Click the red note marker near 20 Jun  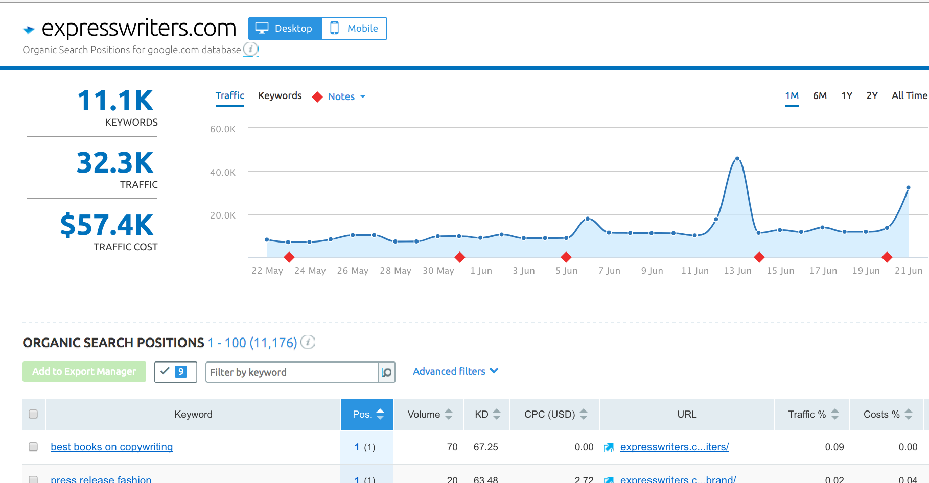pyautogui.click(x=887, y=257)
